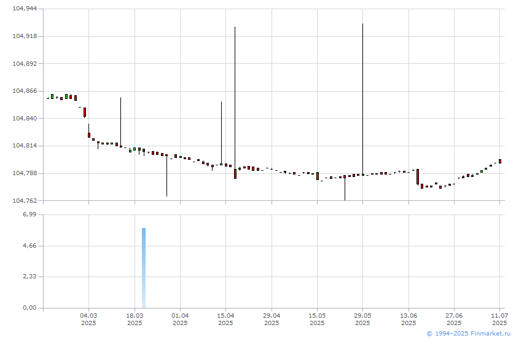Select the long red candle just before 04.03
This screenshot has height=338, width=516.
point(85,112)
